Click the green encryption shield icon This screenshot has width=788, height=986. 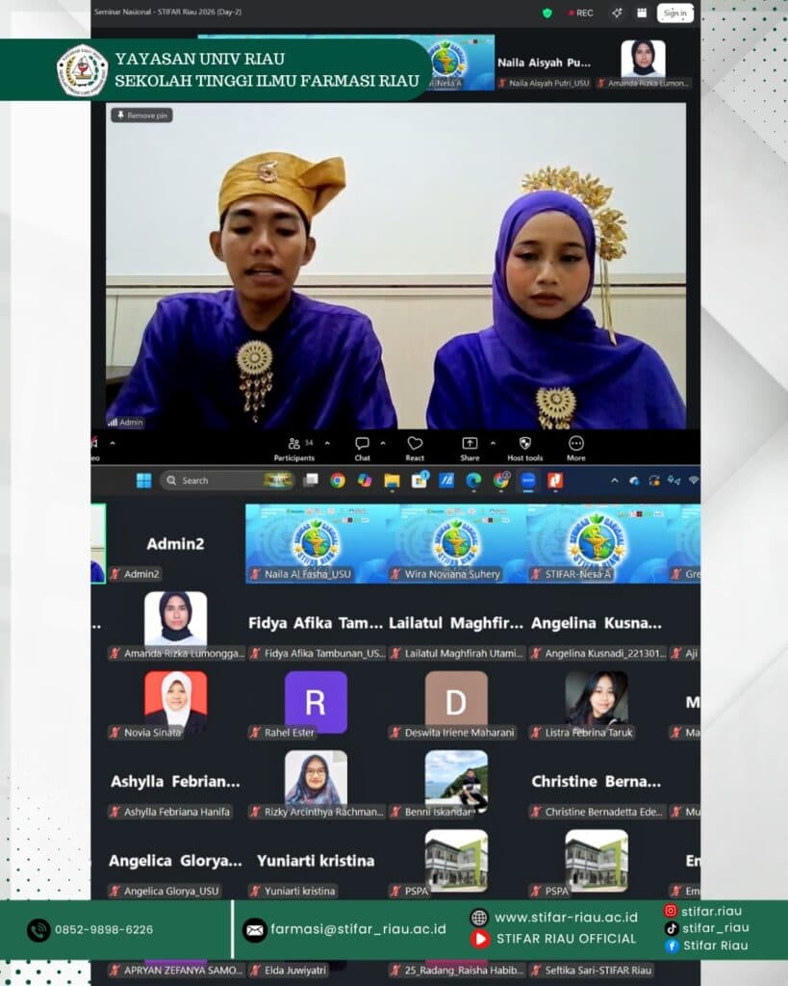tap(547, 13)
